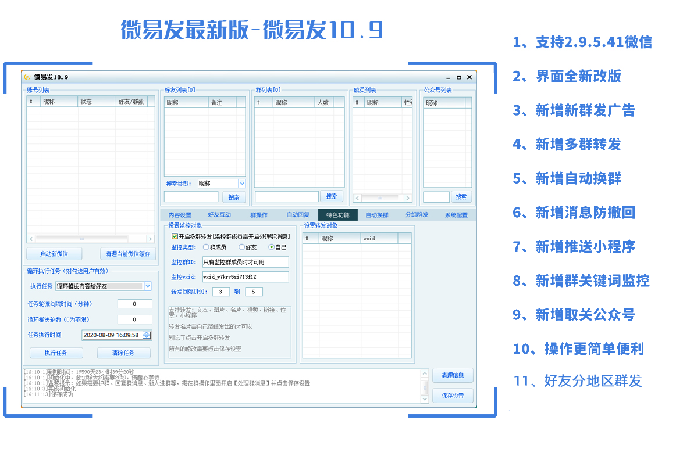The image size is (676, 449).
Task: Click the 微易发 app logo in title bar
Action: tap(27, 77)
